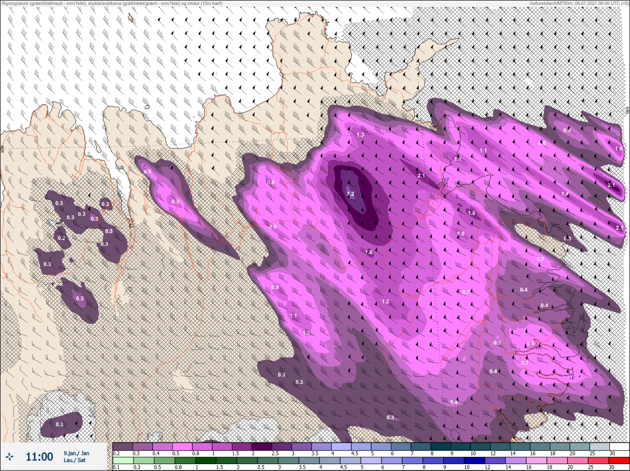The image size is (630, 471).
Task: Click the 11:00 forecast time label
Action: coord(39,457)
